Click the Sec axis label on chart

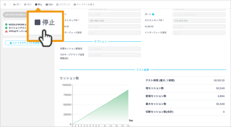131,120
